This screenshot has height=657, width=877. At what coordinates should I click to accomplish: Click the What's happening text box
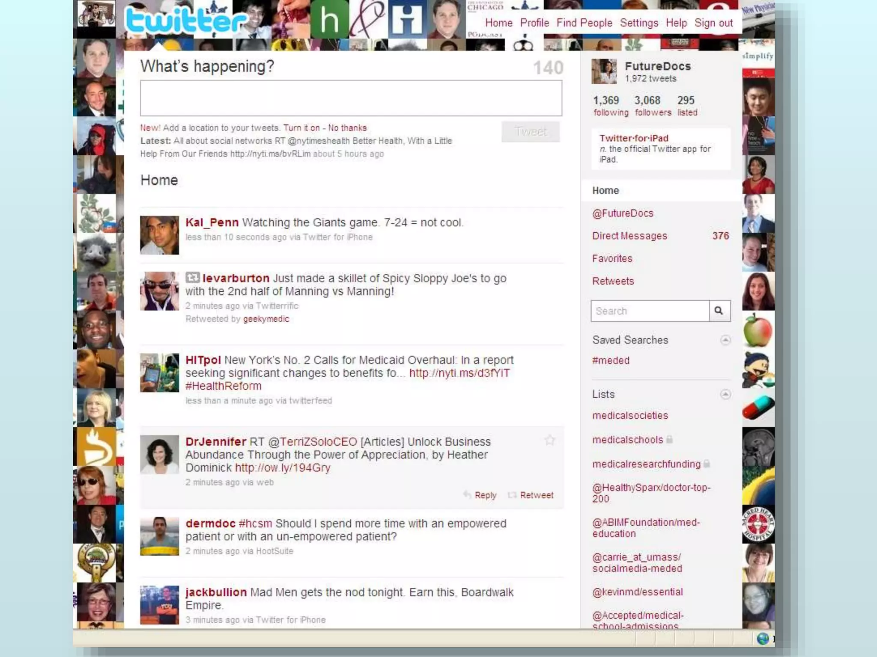click(351, 98)
